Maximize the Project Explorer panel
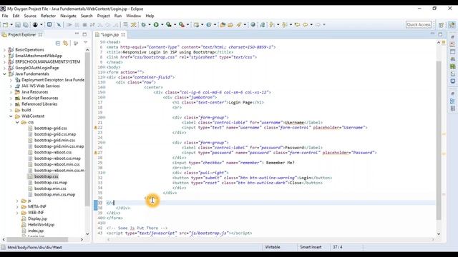 [x=84, y=34]
